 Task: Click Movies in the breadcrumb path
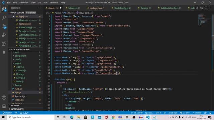click(x=70, y=13)
